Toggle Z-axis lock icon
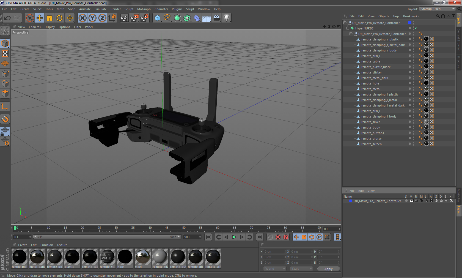Image resolution: width=462 pixels, height=278 pixels. point(102,18)
